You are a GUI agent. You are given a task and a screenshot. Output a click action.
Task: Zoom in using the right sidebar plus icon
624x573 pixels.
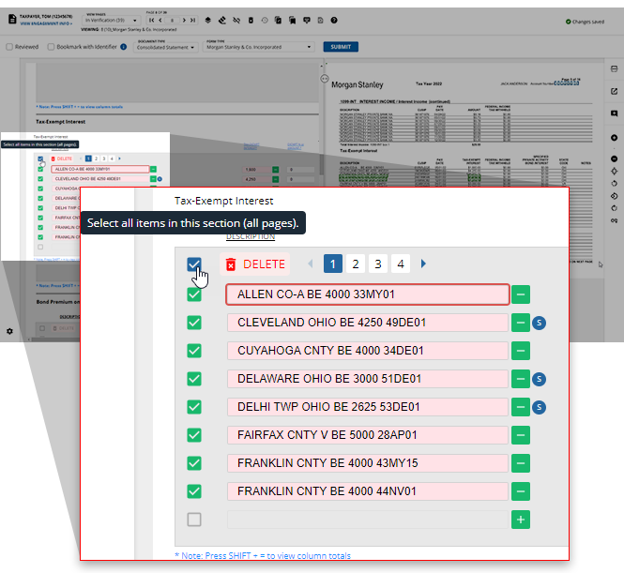[x=614, y=138]
